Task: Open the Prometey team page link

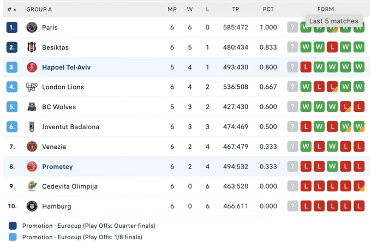Action: (57, 167)
